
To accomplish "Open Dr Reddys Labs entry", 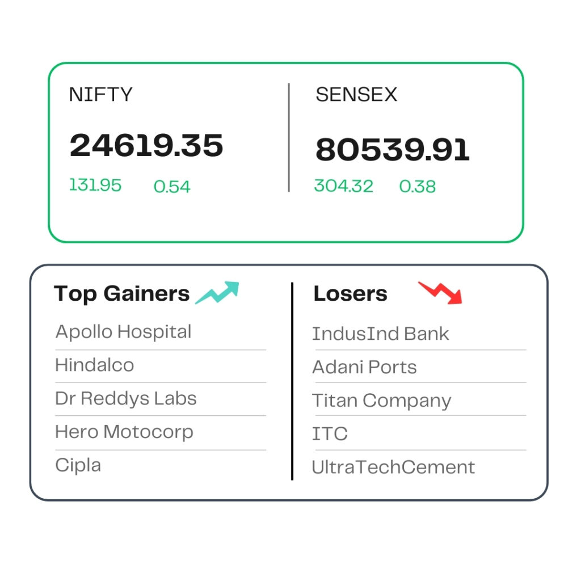I will [125, 399].
